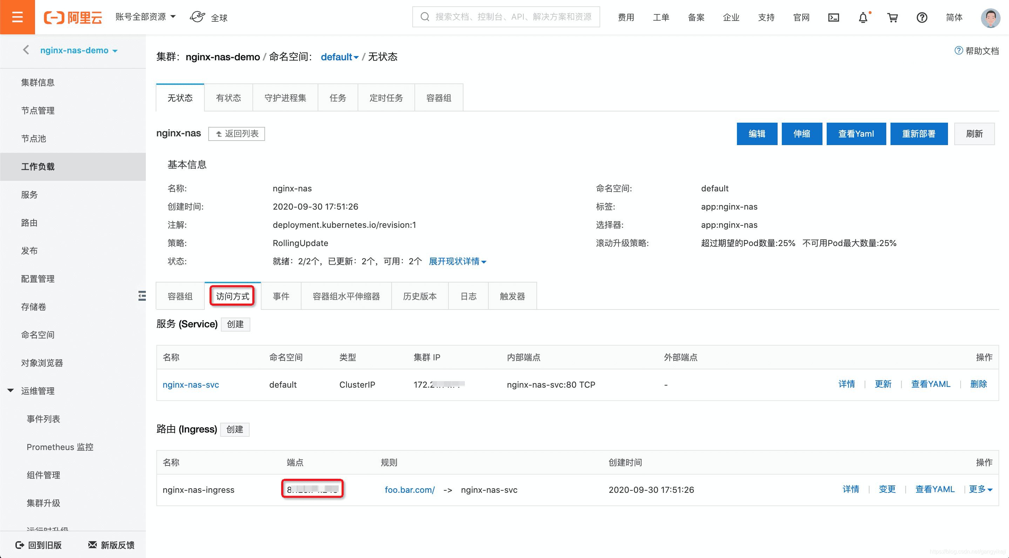
Task: Click the 重新部署 redeploy button
Action: pyautogui.click(x=919, y=134)
